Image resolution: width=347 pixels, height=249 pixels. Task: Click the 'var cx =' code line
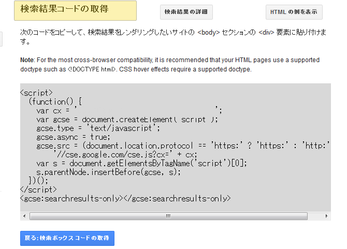pos(129,110)
